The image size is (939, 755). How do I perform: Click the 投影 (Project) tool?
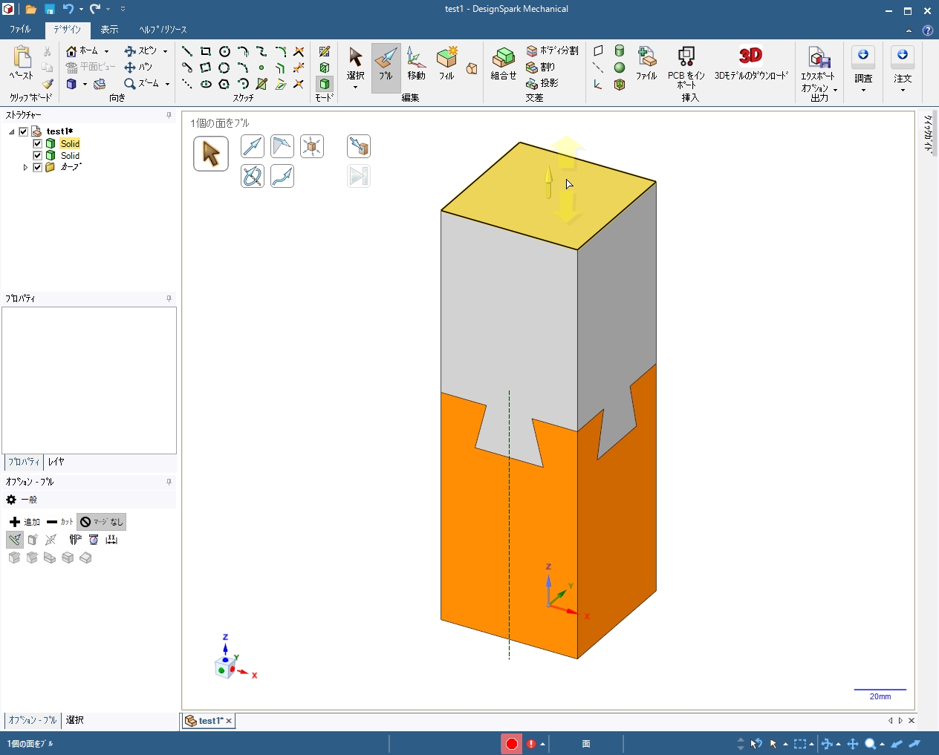pyautogui.click(x=542, y=83)
